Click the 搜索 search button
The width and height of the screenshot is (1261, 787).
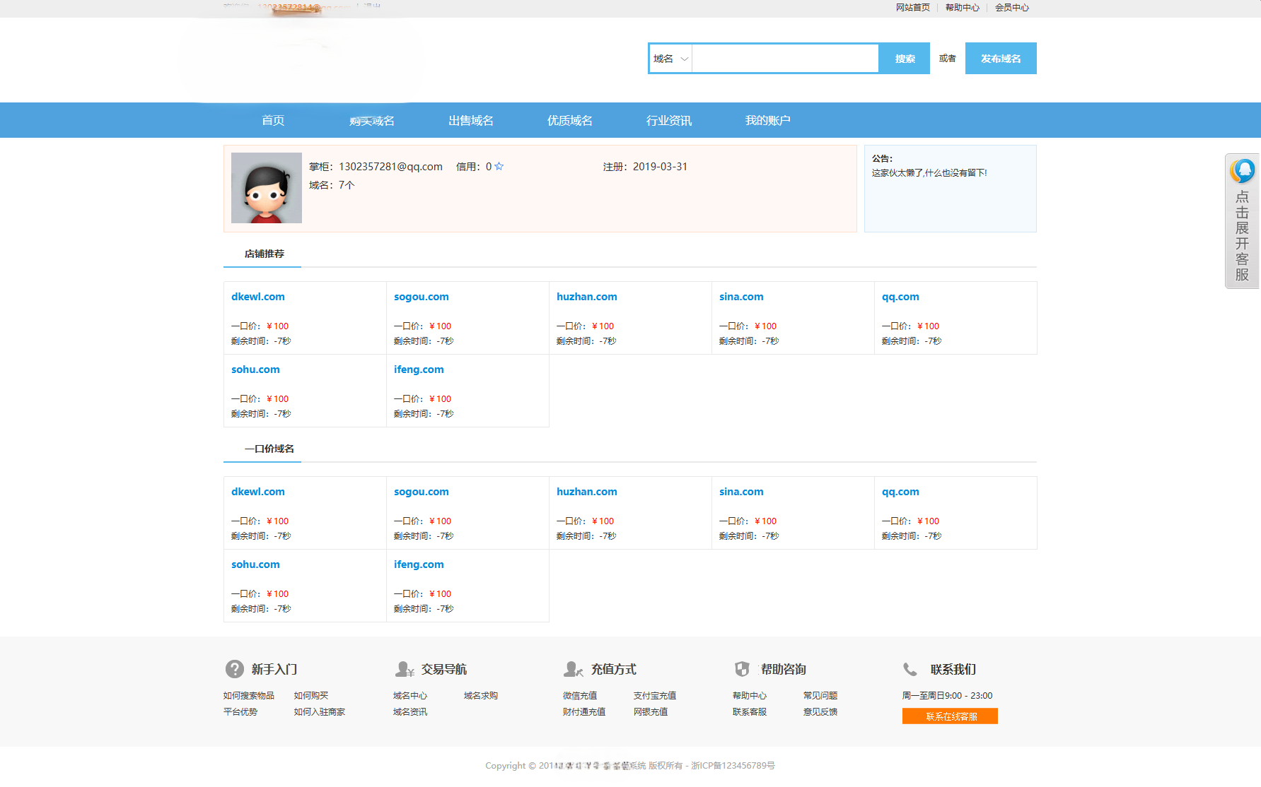[905, 59]
